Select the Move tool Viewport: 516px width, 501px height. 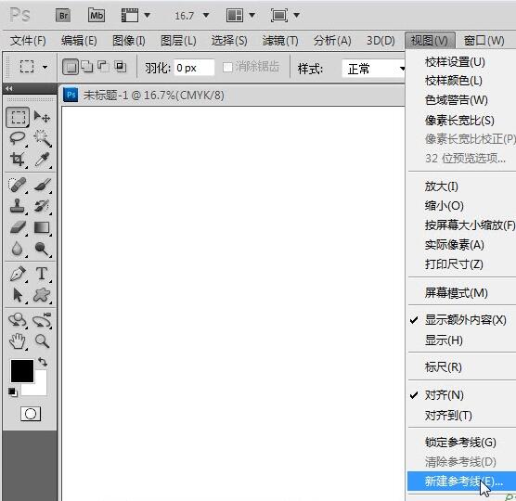tap(42, 117)
